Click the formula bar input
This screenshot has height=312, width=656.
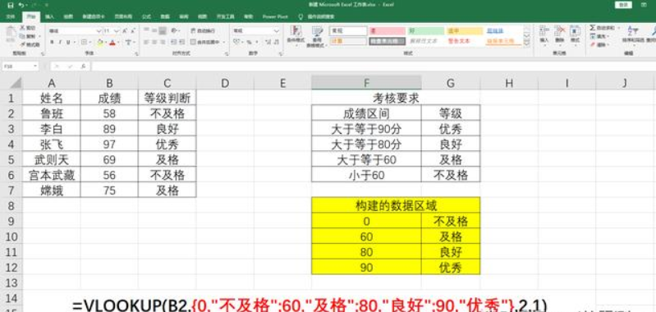pyautogui.click(x=373, y=66)
